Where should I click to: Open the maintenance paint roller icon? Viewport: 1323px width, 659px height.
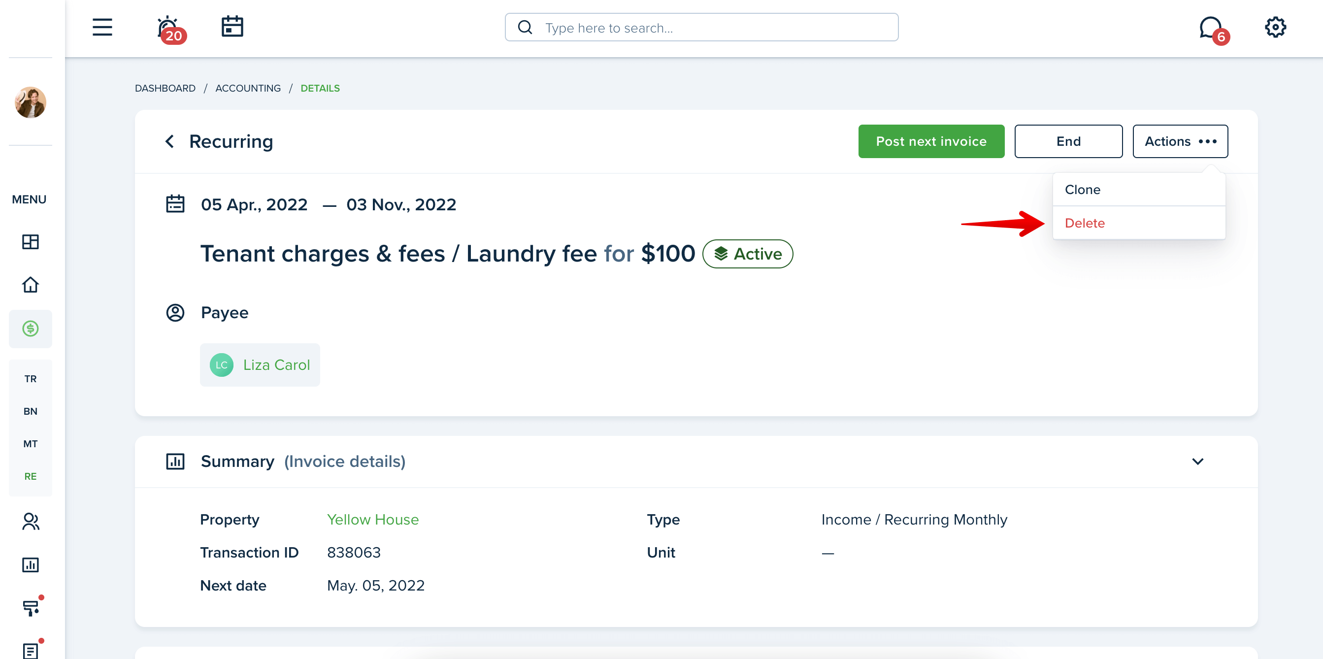pyautogui.click(x=32, y=607)
